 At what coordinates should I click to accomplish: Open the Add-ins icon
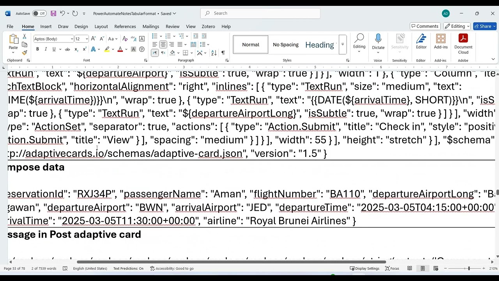[441, 42]
